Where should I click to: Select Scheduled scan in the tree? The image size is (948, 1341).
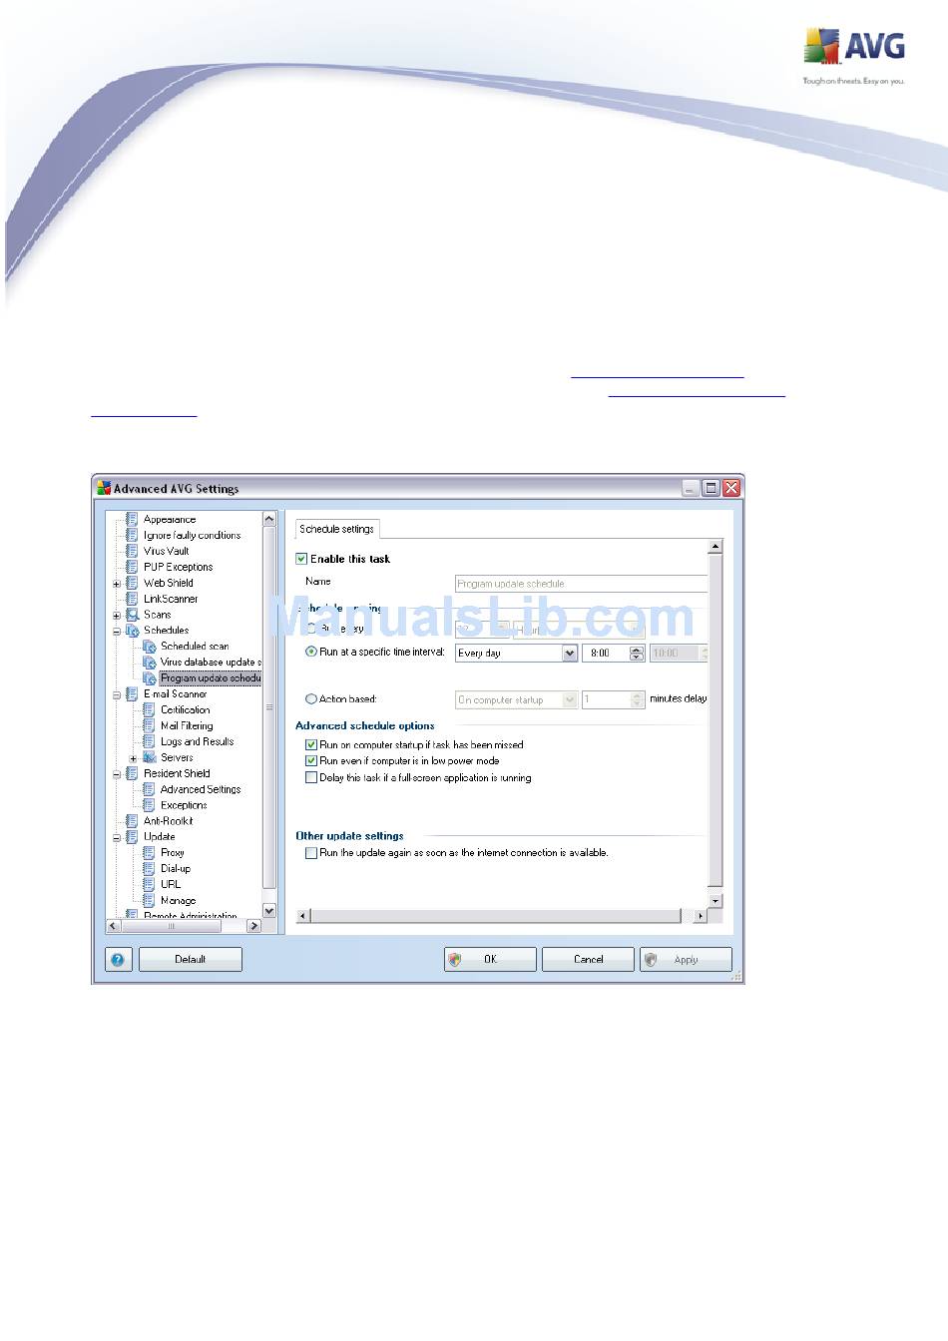(195, 647)
